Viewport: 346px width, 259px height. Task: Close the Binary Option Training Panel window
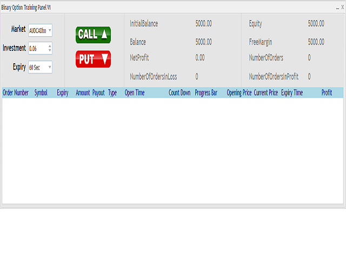342,7
